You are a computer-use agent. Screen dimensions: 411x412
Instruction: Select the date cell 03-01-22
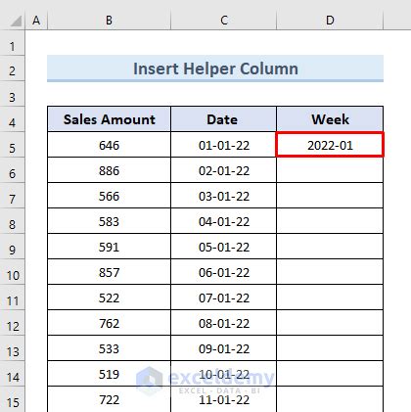click(223, 196)
